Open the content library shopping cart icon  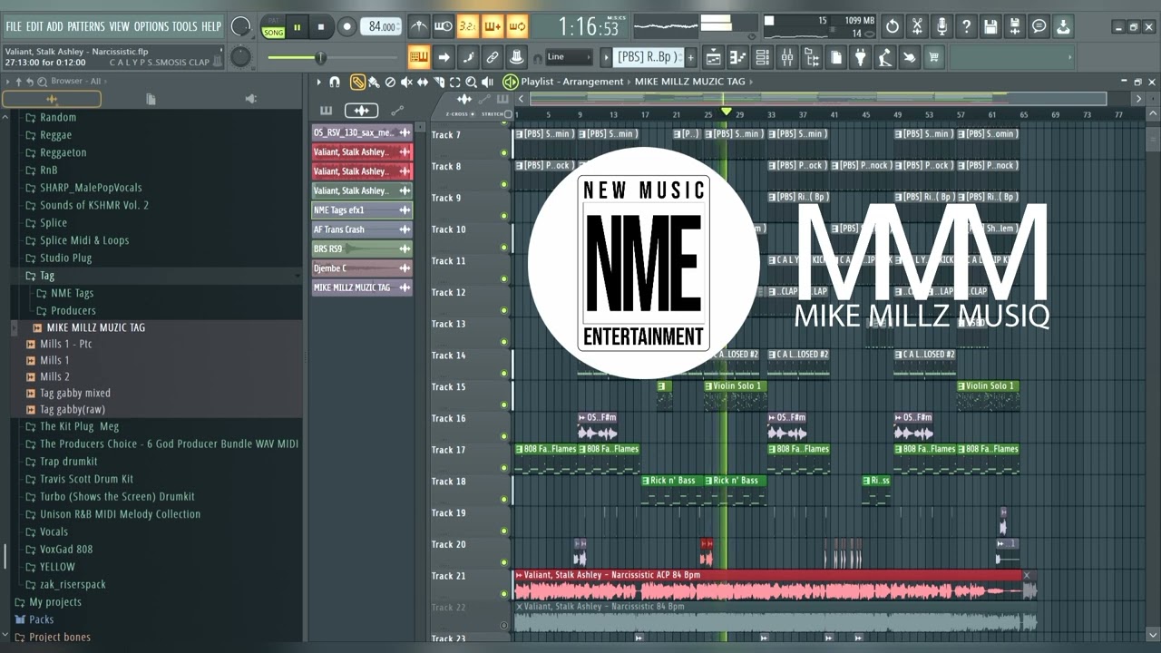click(933, 57)
